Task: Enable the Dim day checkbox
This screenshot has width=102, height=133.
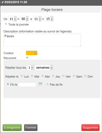Action: (x=85, y=76)
